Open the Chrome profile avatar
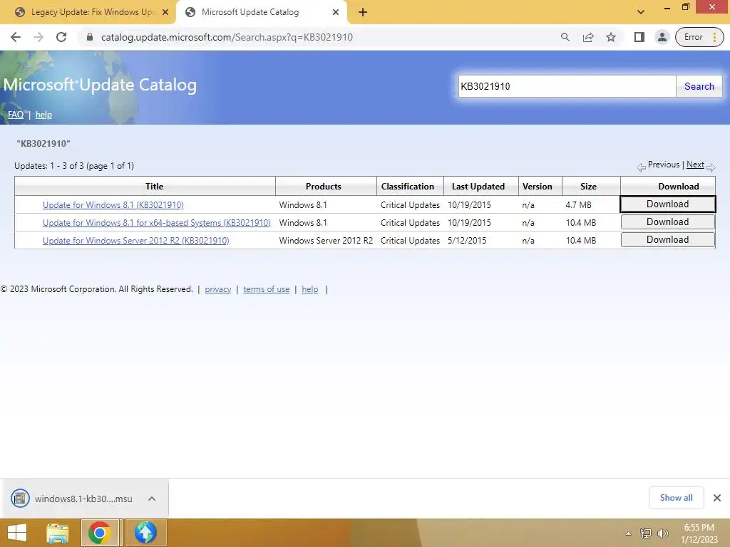Screen dimensions: 730x547 click(x=662, y=37)
